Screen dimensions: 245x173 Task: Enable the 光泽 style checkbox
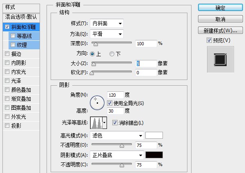click(7, 80)
